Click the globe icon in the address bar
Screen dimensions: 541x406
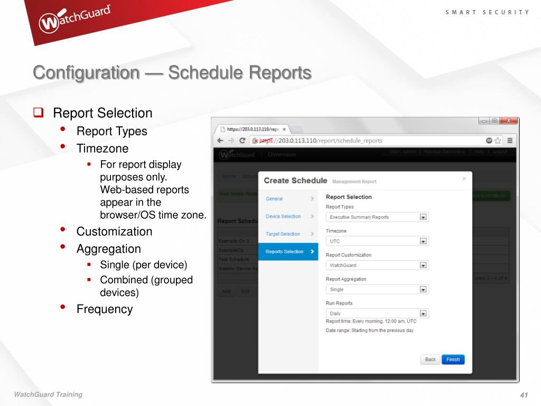(x=489, y=141)
